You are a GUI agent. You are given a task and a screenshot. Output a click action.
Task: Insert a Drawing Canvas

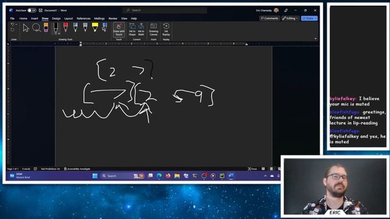coord(154,30)
